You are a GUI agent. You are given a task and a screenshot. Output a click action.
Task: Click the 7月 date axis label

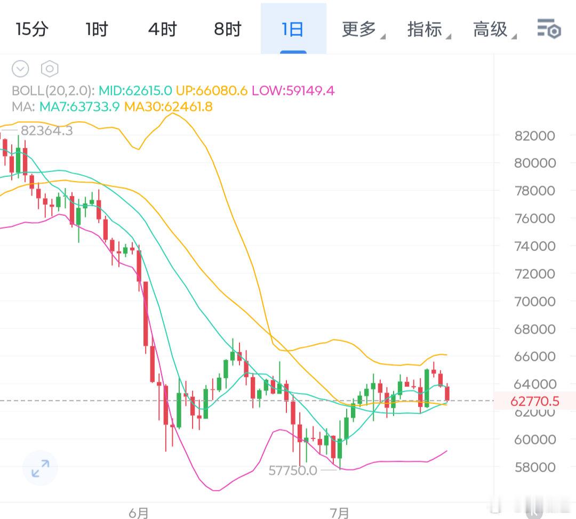(x=339, y=513)
